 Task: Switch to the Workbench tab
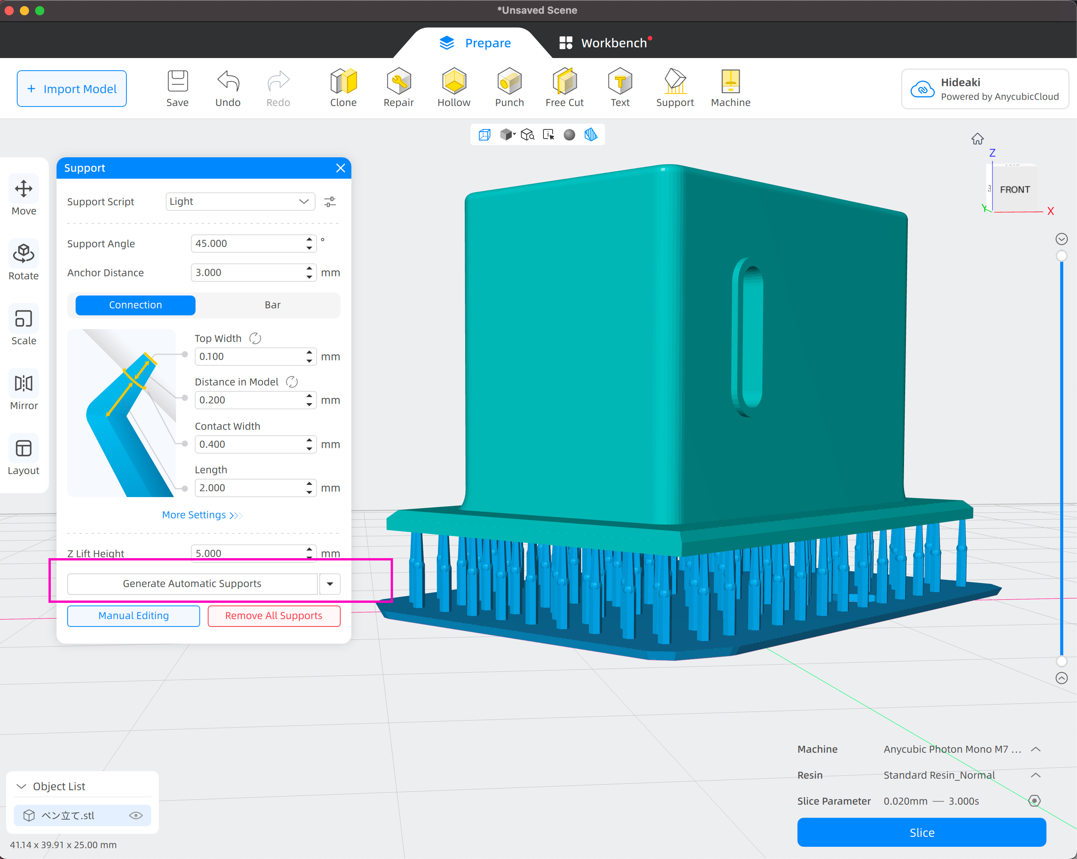pyautogui.click(x=605, y=43)
